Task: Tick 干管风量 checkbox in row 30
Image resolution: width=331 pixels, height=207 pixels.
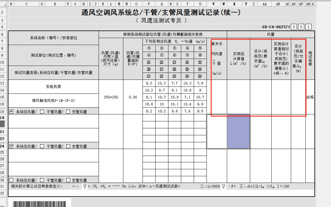Action: pos(42,180)
